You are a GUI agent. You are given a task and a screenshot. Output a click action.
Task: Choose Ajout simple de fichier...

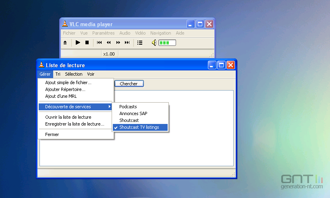click(76, 82)
